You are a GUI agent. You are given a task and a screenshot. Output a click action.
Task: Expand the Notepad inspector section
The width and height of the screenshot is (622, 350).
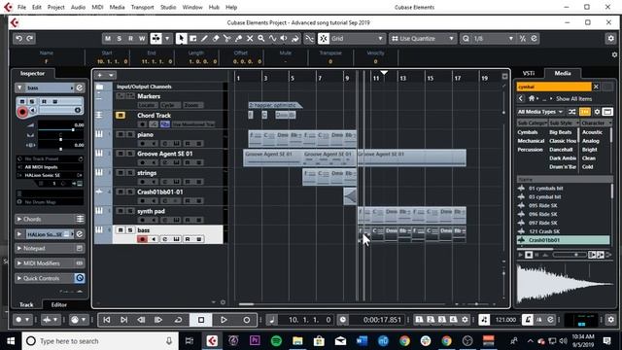(x=19, y=249)
